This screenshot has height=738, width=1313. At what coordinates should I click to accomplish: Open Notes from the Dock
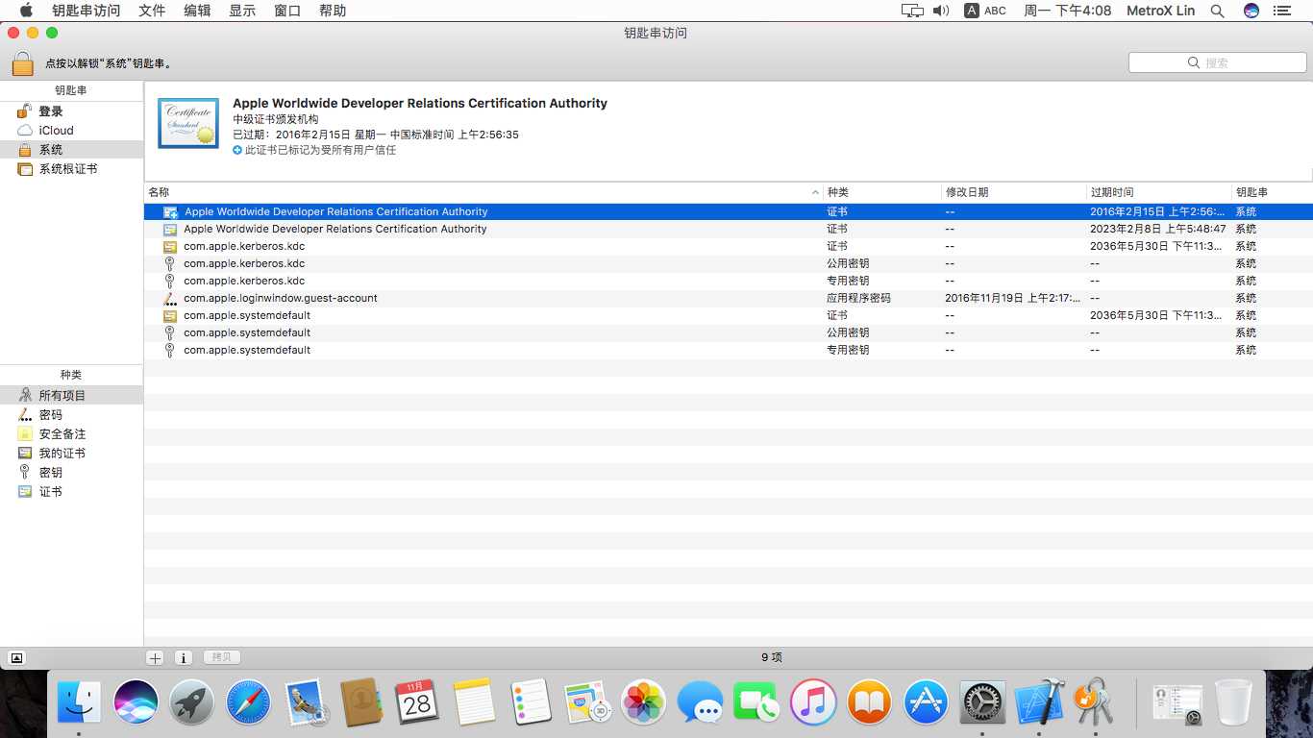[x=474, y=703]
